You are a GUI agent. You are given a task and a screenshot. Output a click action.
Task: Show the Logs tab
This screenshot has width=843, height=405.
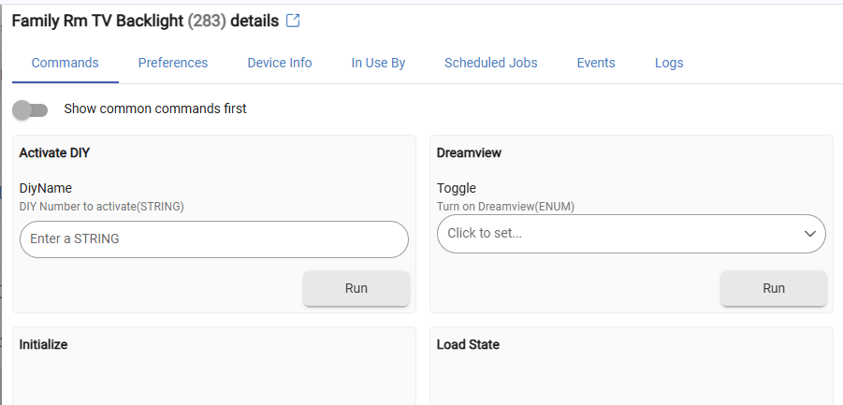coord(669,63)
